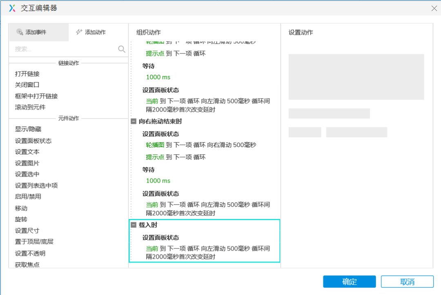Image resolution: width=441 pixels, height=295 pixels.
Task: Click the 设置动作 panel heading
Action: point(301,32)
